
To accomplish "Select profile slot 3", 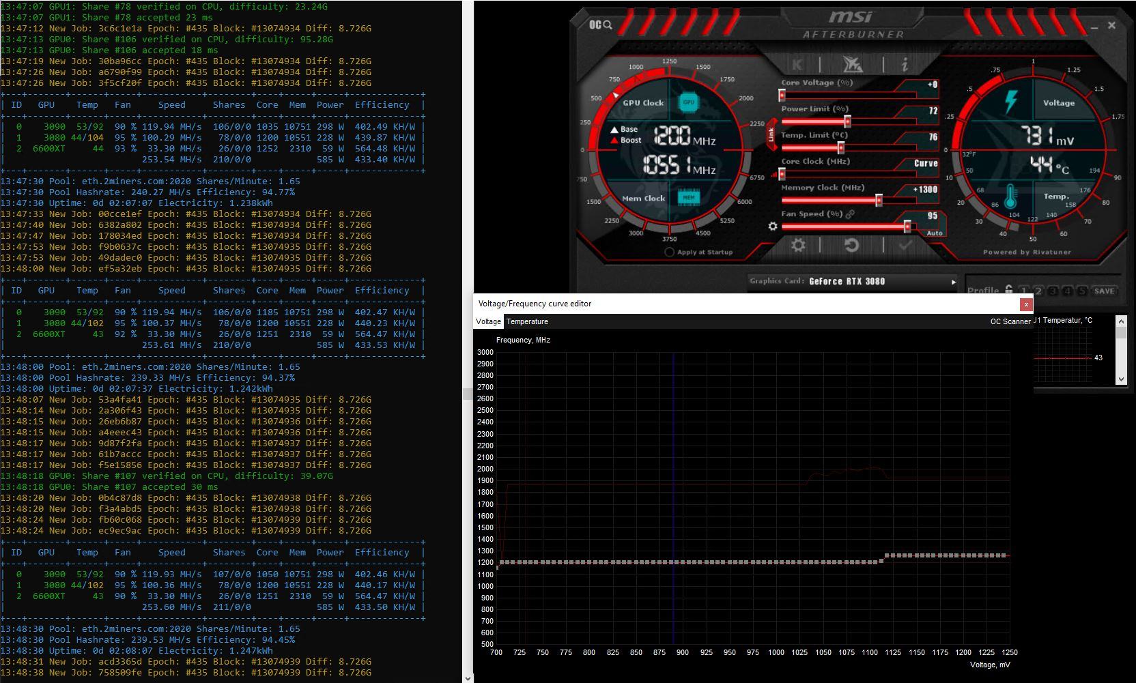I will tap(1053, 291).
